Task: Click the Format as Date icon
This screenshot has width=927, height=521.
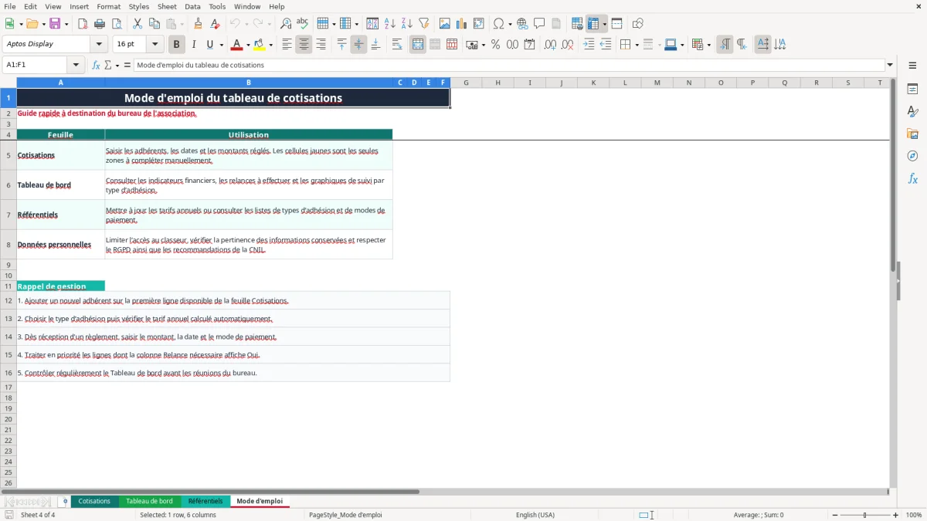Action: (x=530, y=45)
